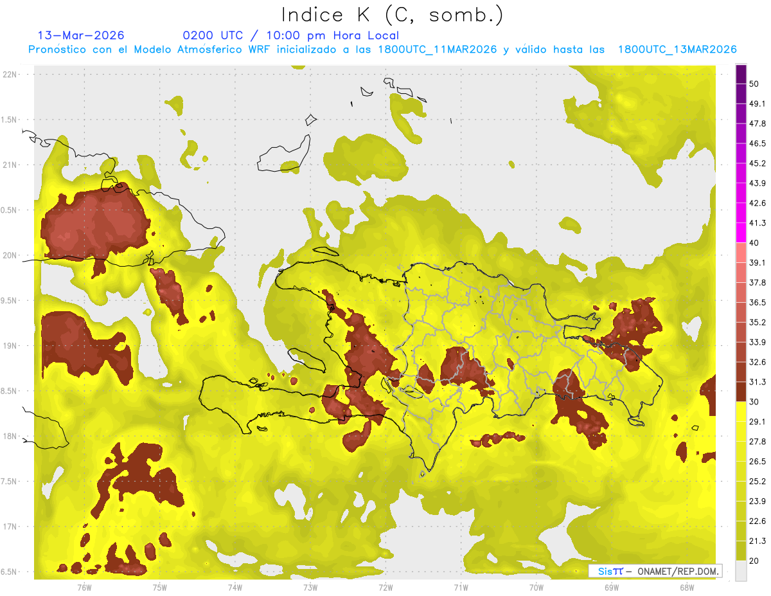Image resolution: width=771 pixels, height=596 pixels.
Task: Pick the dark purple swatch above 50
Action: click(x=741, y=74)
